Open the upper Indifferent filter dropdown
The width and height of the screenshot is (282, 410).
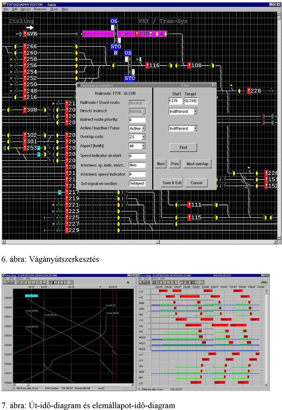(x=195, y=112)
